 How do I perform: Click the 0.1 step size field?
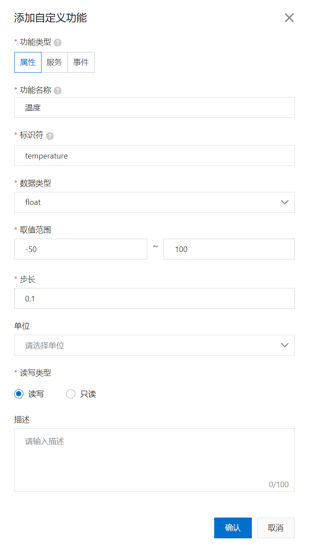click(x=154, y=298)
